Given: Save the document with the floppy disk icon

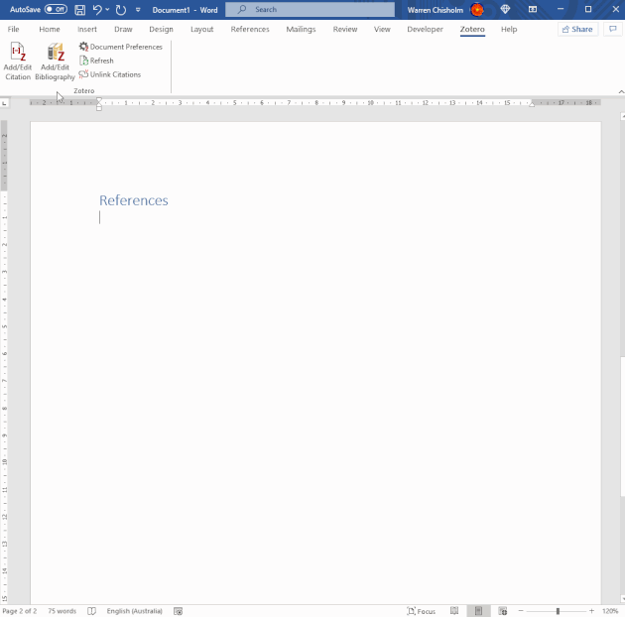Looking at the screenshot, I should point(79,10).
